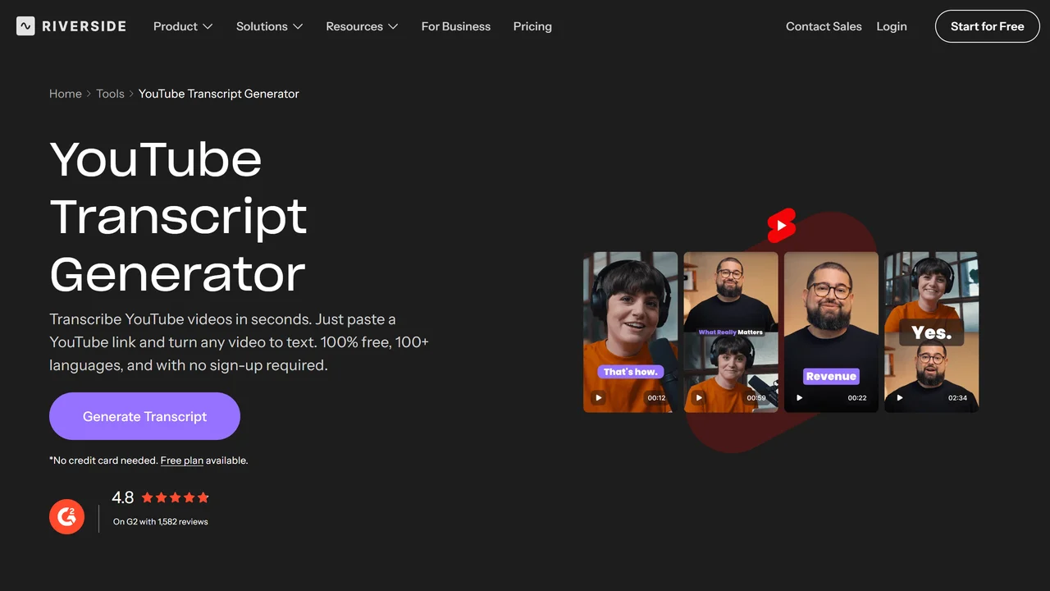Go to Home breadcrumb
The width and height of the screenshot is (1050, 591).
coord(66,94)
